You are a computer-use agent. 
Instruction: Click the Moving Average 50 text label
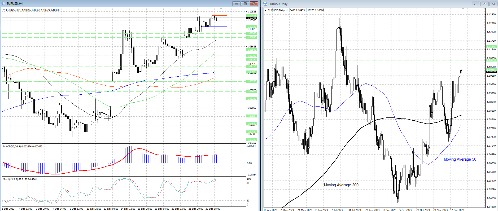[x=460, y=159]
